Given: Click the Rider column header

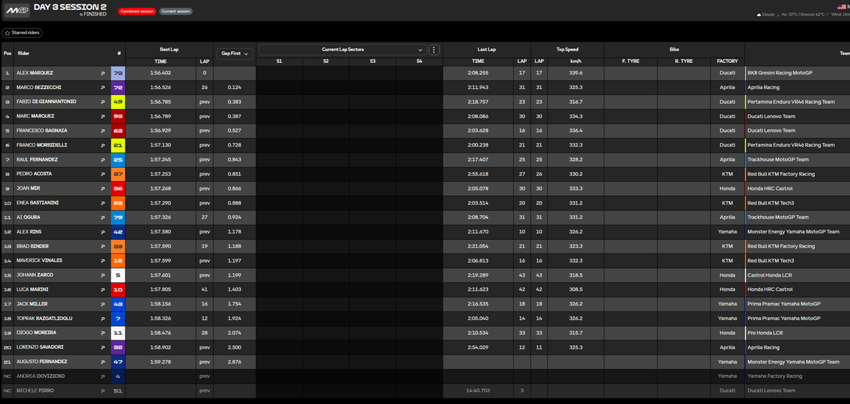Looking at the screenshot, I should [x=23, y=53].
